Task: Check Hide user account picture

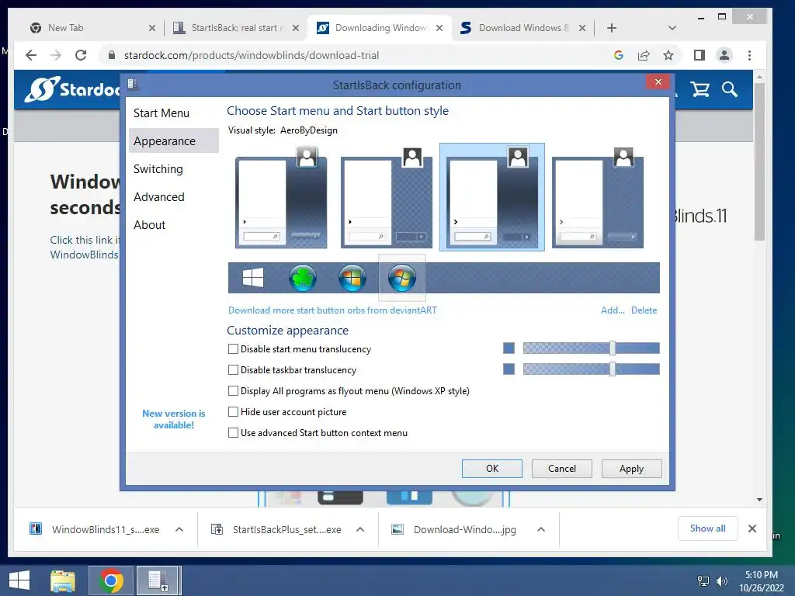Action: pyautogui.click(x=233, y=411)
